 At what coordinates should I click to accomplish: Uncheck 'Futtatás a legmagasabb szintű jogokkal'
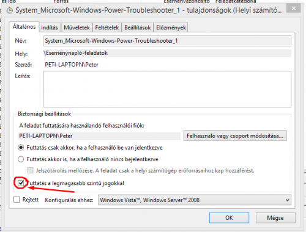[x=21, y=183]
